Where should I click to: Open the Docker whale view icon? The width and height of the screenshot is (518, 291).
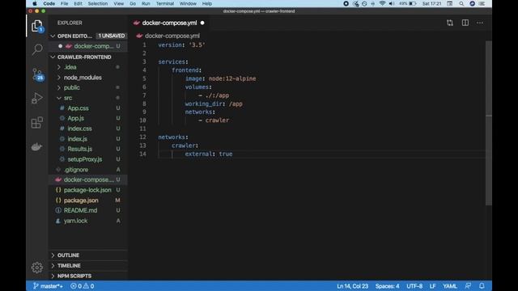coord(36,146)
